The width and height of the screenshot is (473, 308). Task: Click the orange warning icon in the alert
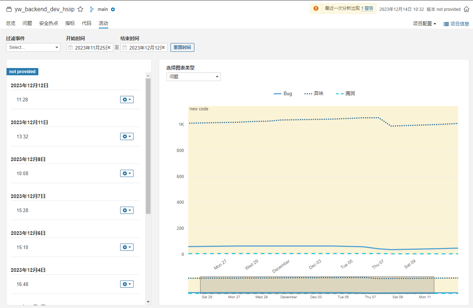(316, 9)
